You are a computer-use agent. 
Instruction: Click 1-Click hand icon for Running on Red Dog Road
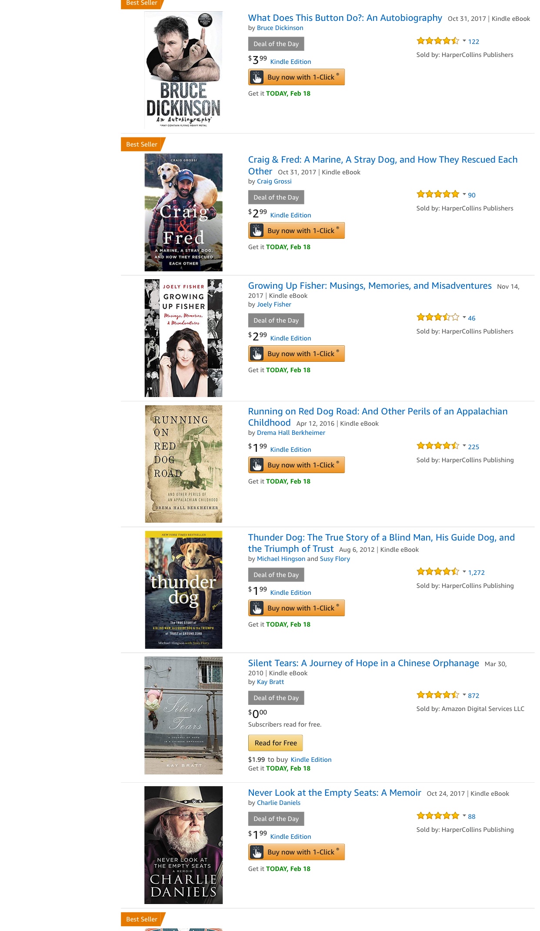[257, 465]
